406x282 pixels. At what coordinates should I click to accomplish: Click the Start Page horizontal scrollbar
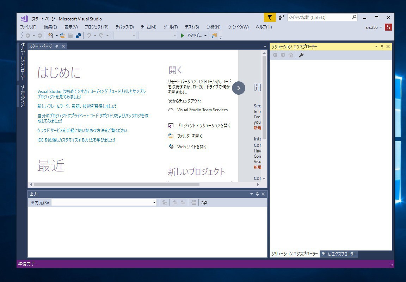coord(116,184)
